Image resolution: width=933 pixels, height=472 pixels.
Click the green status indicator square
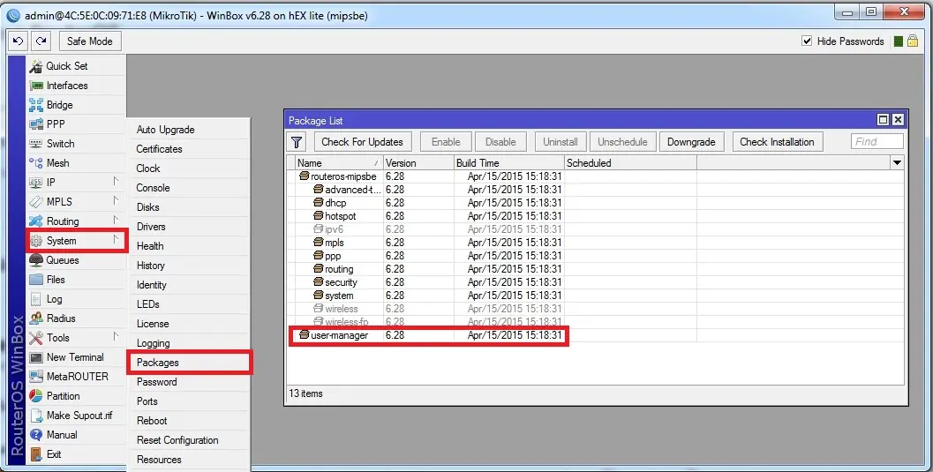tap(899, 41)
